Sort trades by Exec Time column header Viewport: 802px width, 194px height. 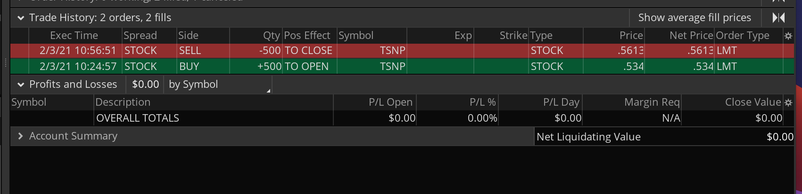(74, 36)
